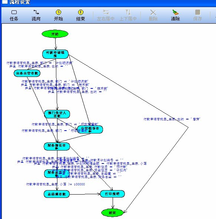The width and height of the screenshot is (216, 219).
Task: Pick the 结束 end node tool
Action: [80, 12]
